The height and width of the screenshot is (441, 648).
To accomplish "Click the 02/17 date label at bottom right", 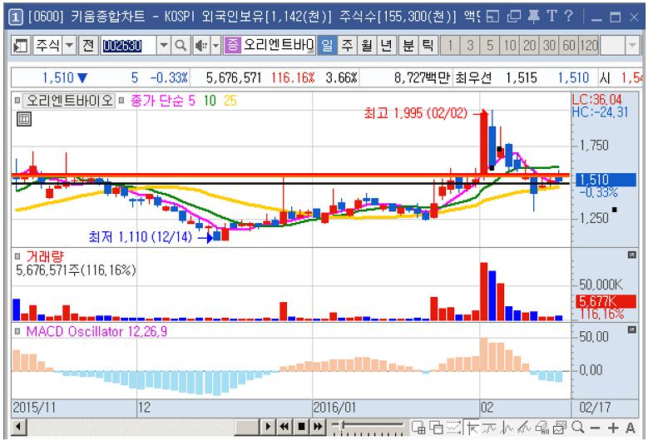I will 595,407.
